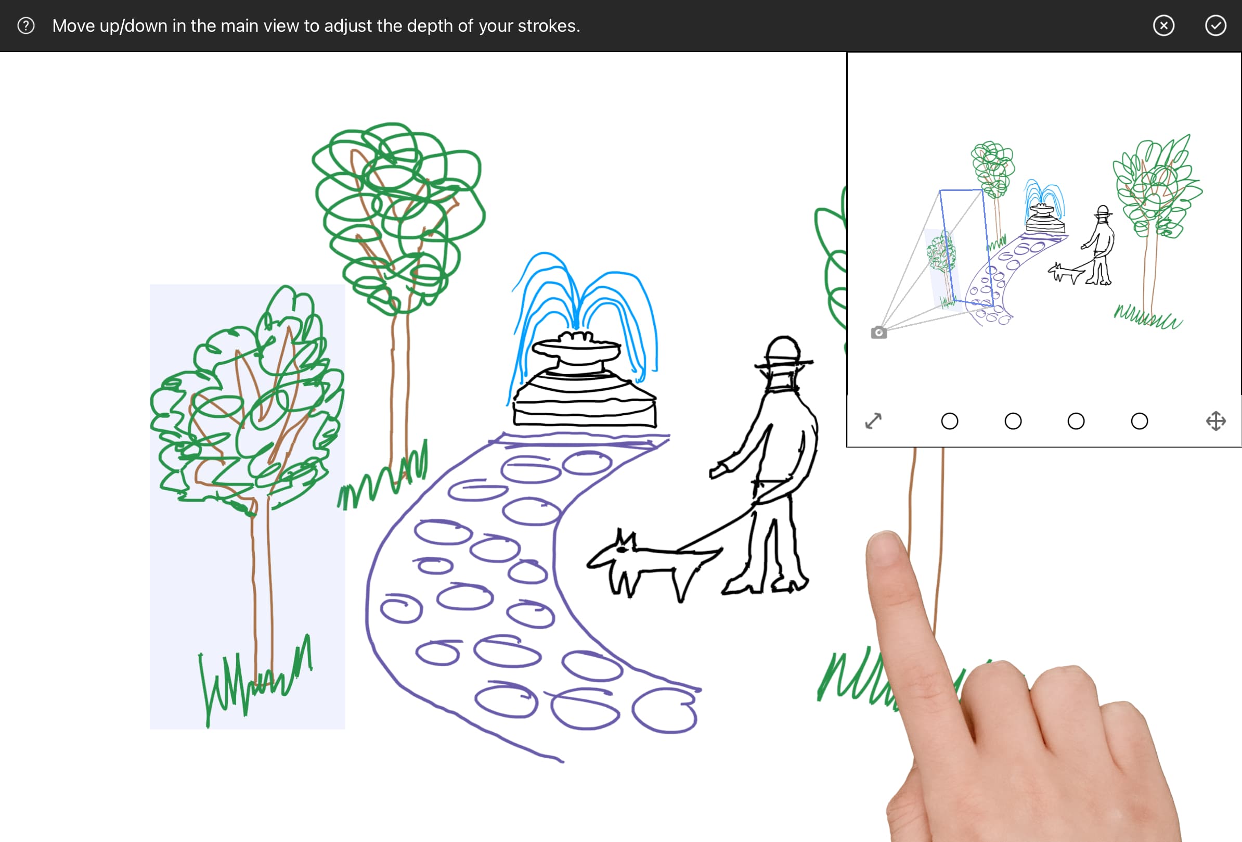Click the help/question mark icon
The height and width of the screenshot is (842, 1242).
click(25, 25)
